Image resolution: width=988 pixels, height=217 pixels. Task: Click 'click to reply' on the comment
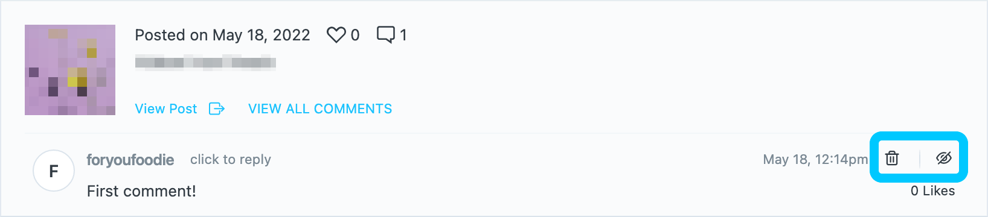click(231, 160)
